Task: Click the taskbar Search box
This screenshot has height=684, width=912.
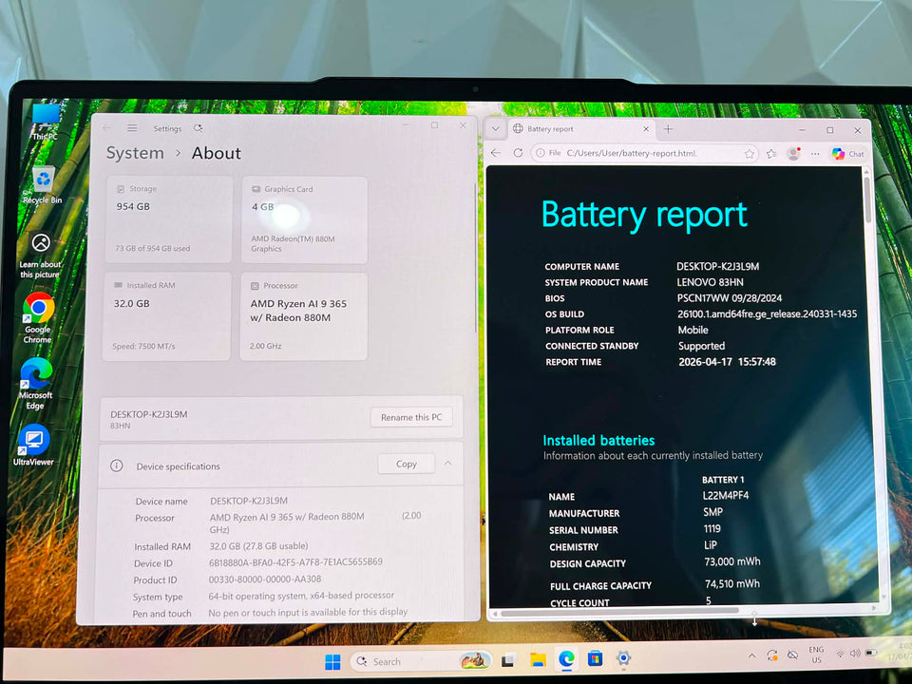Action: [x=421, y=661]
